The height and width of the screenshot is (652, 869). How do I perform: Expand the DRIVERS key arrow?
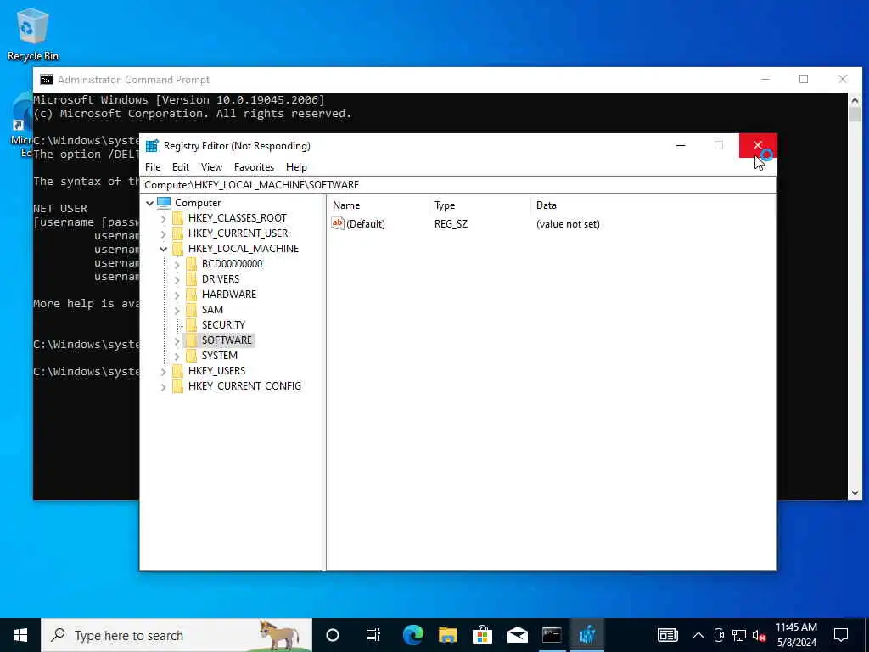(177, 280)
